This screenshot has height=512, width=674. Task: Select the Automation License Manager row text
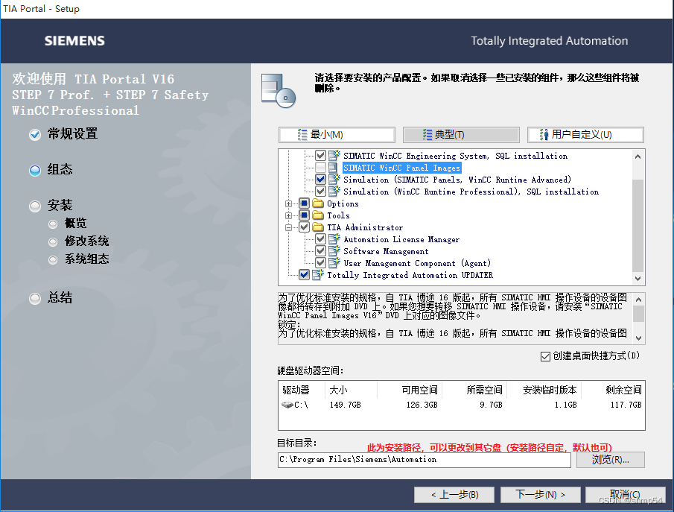tap(401, 239)
